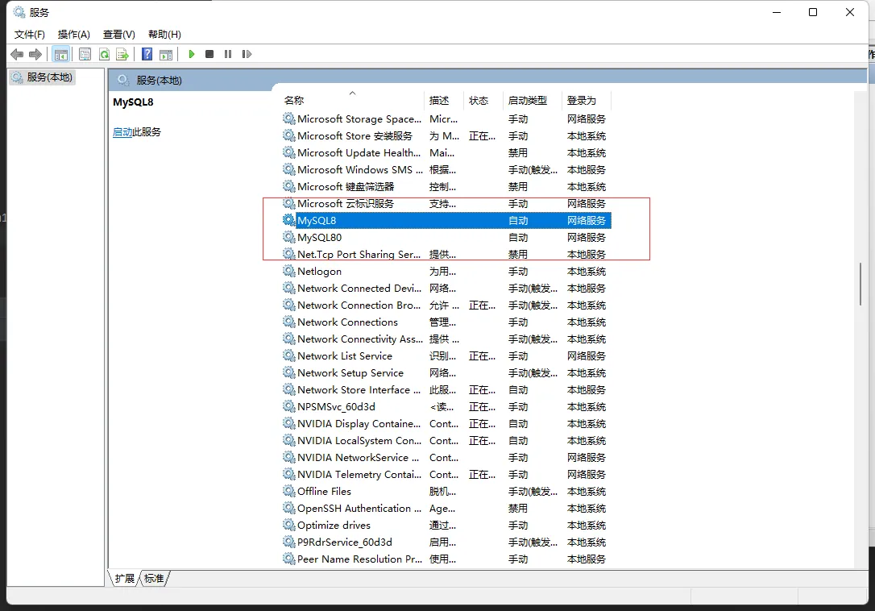Click gear icon of Microsoft Store 安装服务

pyautogui.click(x=288, y=135)
